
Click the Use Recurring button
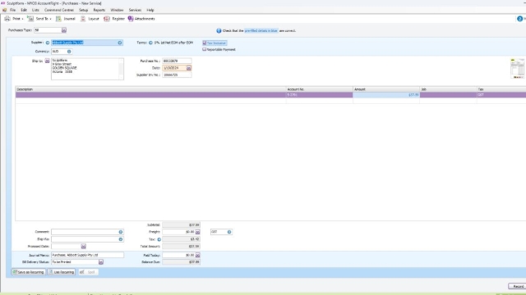pos(62,272)
